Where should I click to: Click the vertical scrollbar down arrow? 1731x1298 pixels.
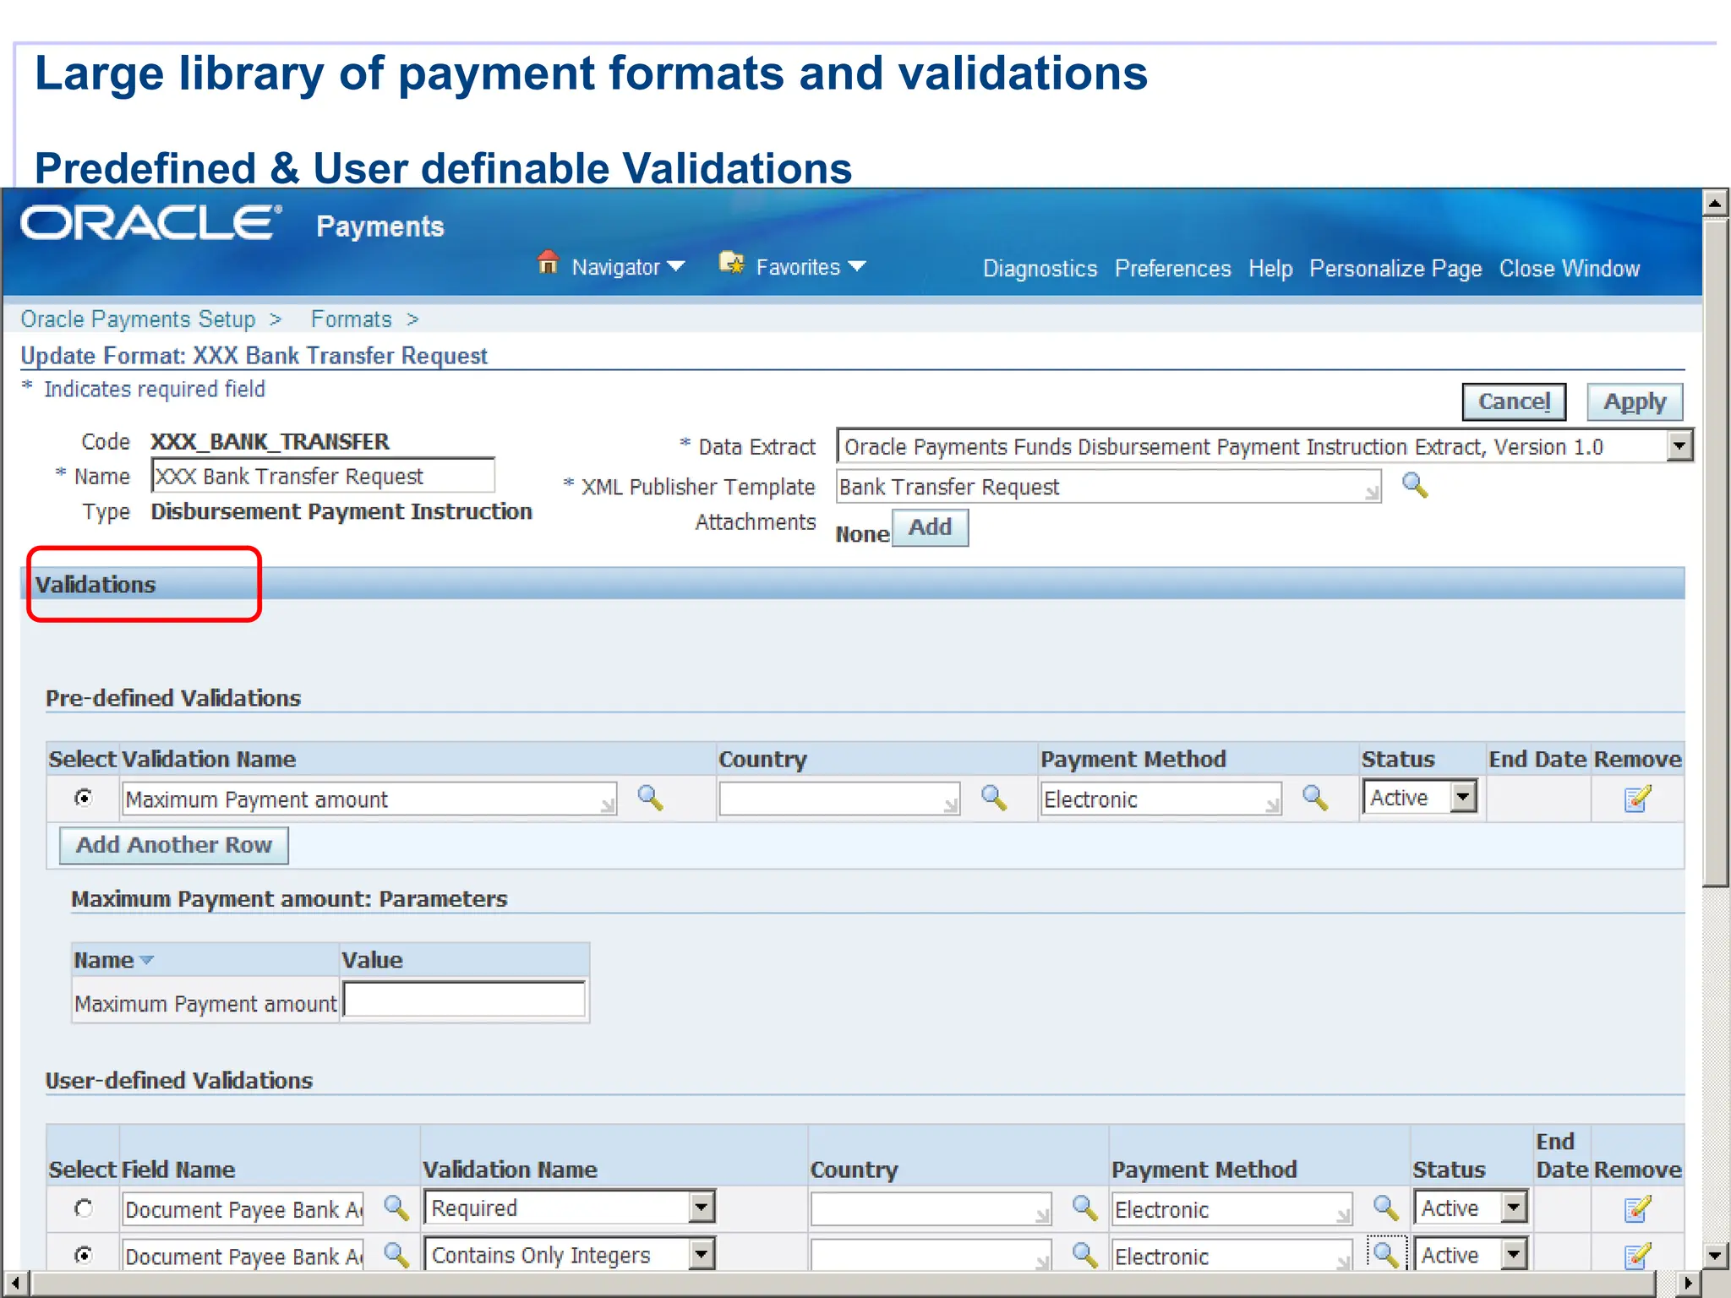pyautogui.click(x=1715, y=1255)
